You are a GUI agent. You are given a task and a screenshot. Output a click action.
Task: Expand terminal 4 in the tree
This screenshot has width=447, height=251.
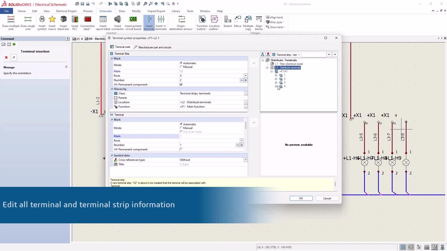pyautogui.click(x=276, y=86)
